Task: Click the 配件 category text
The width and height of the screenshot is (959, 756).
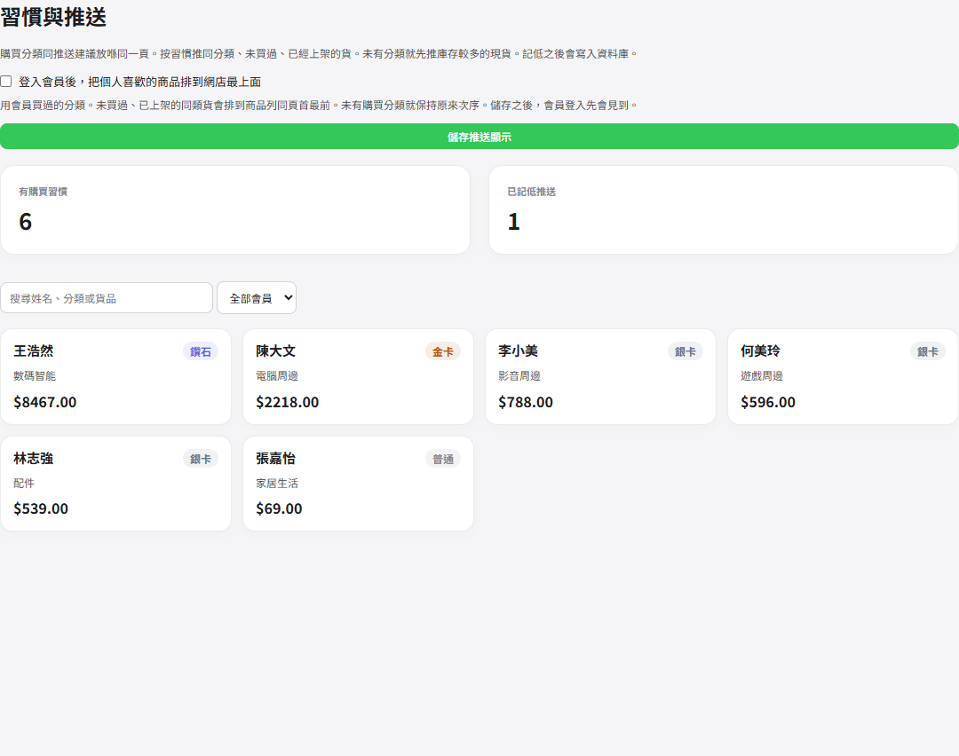Action: coord(24,484)
